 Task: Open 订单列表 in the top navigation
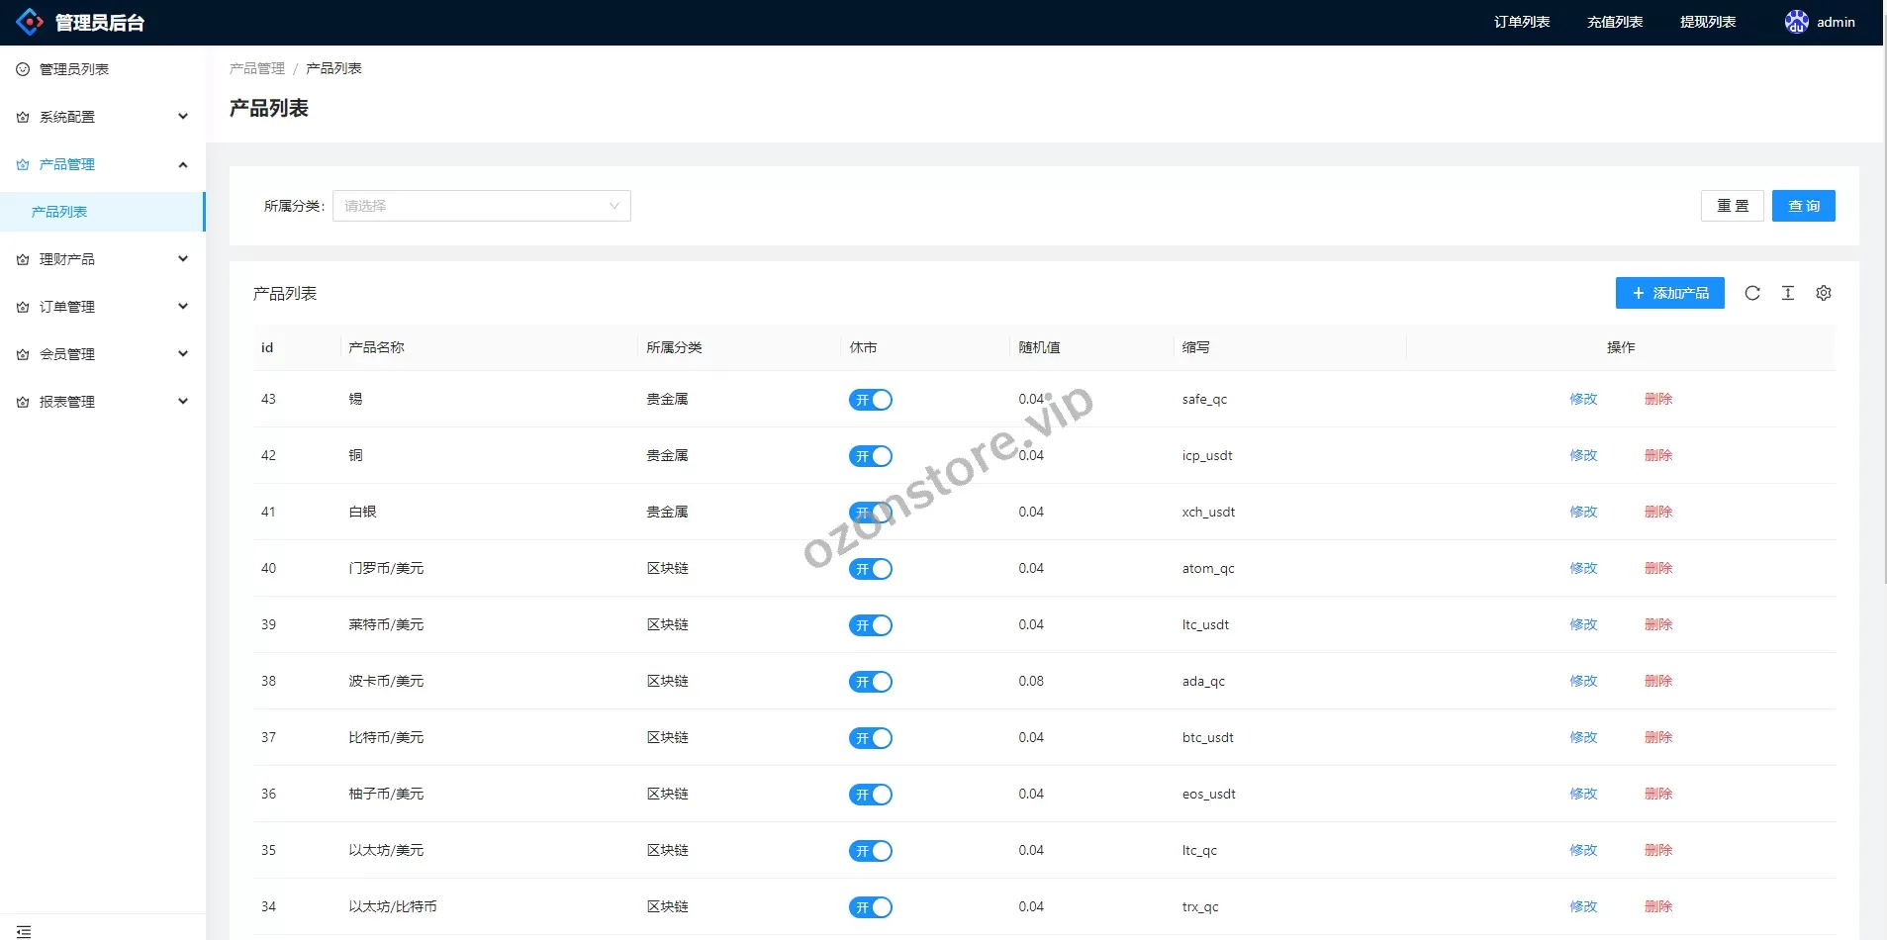[x=1521, y=22]
